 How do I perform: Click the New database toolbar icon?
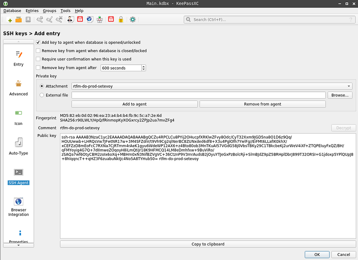point(9,20)
